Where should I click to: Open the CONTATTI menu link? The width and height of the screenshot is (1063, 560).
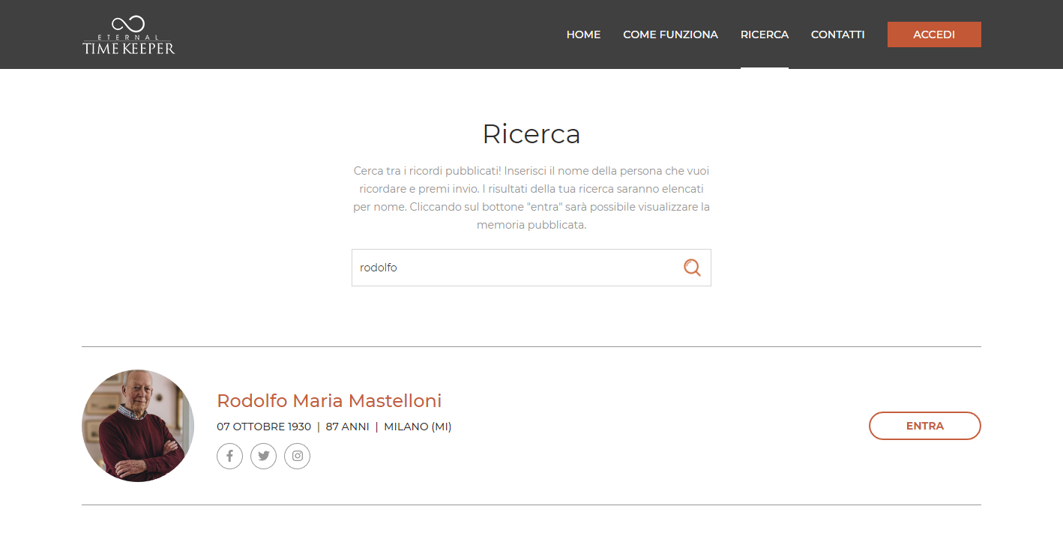click(837, 34)
